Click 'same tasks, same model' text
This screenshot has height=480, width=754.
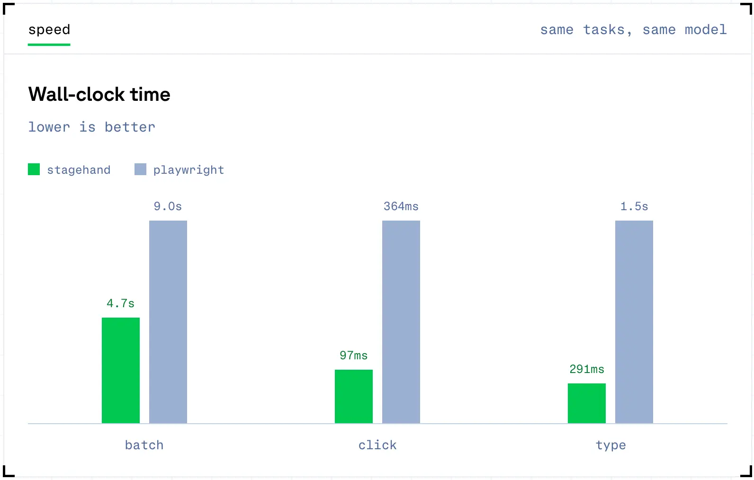[633, 30]
